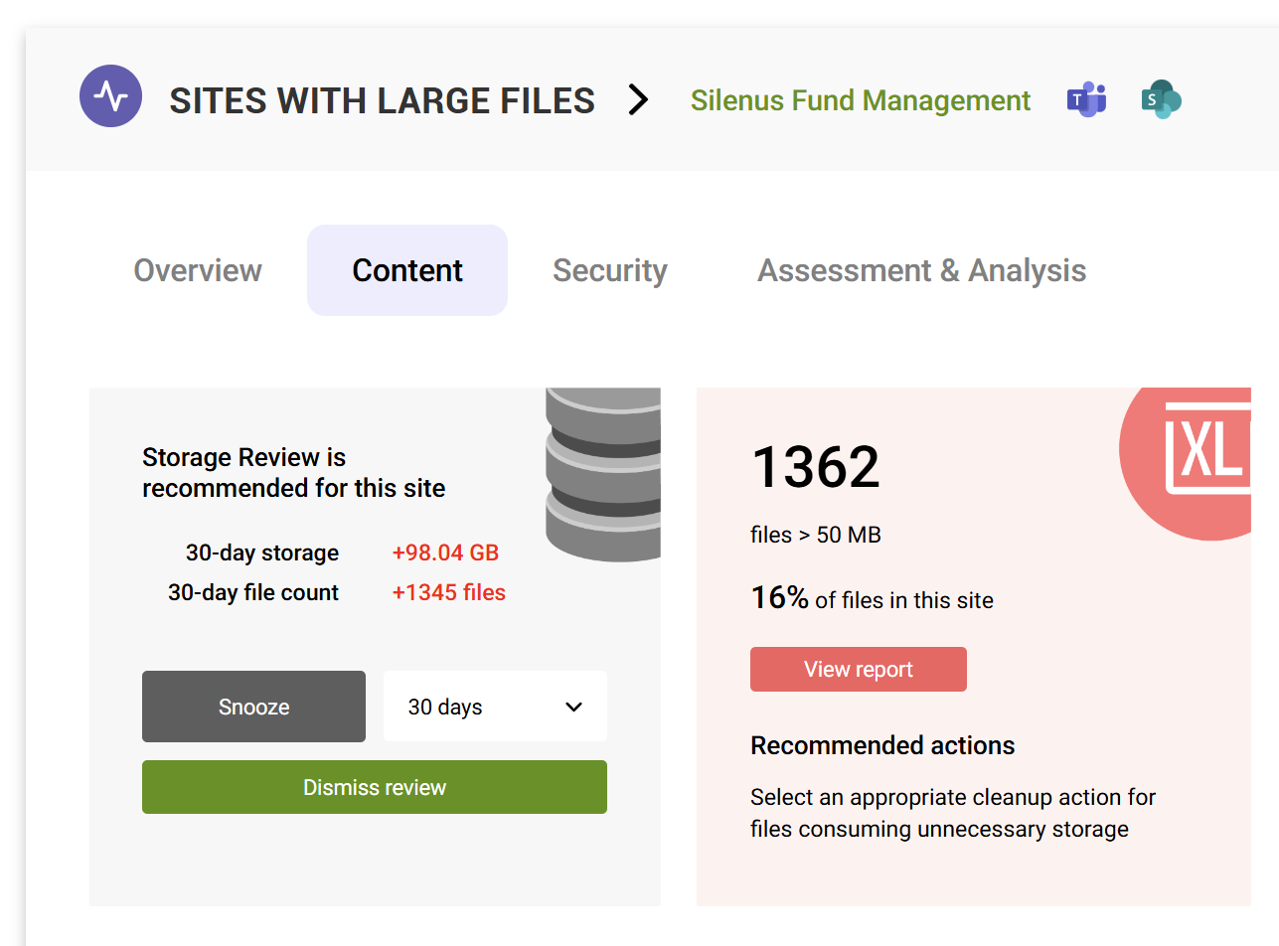Switch to the Overview tab
The width and height of the screenshot is (1279, 946).
[x=198, y=270]
